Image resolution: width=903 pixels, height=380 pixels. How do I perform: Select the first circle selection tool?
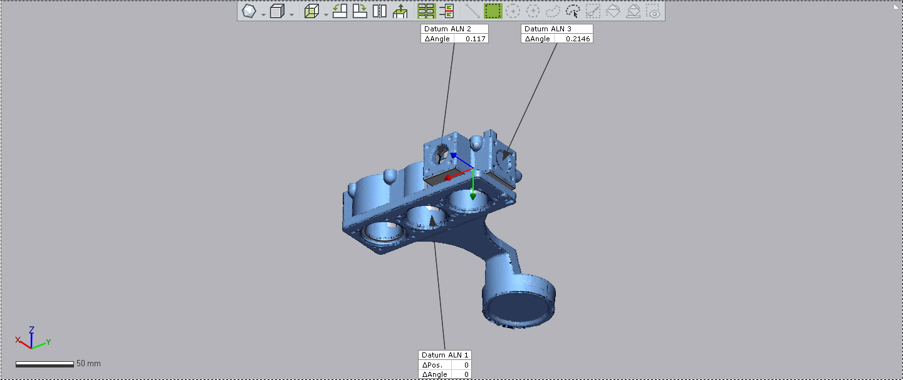[513, 11]
